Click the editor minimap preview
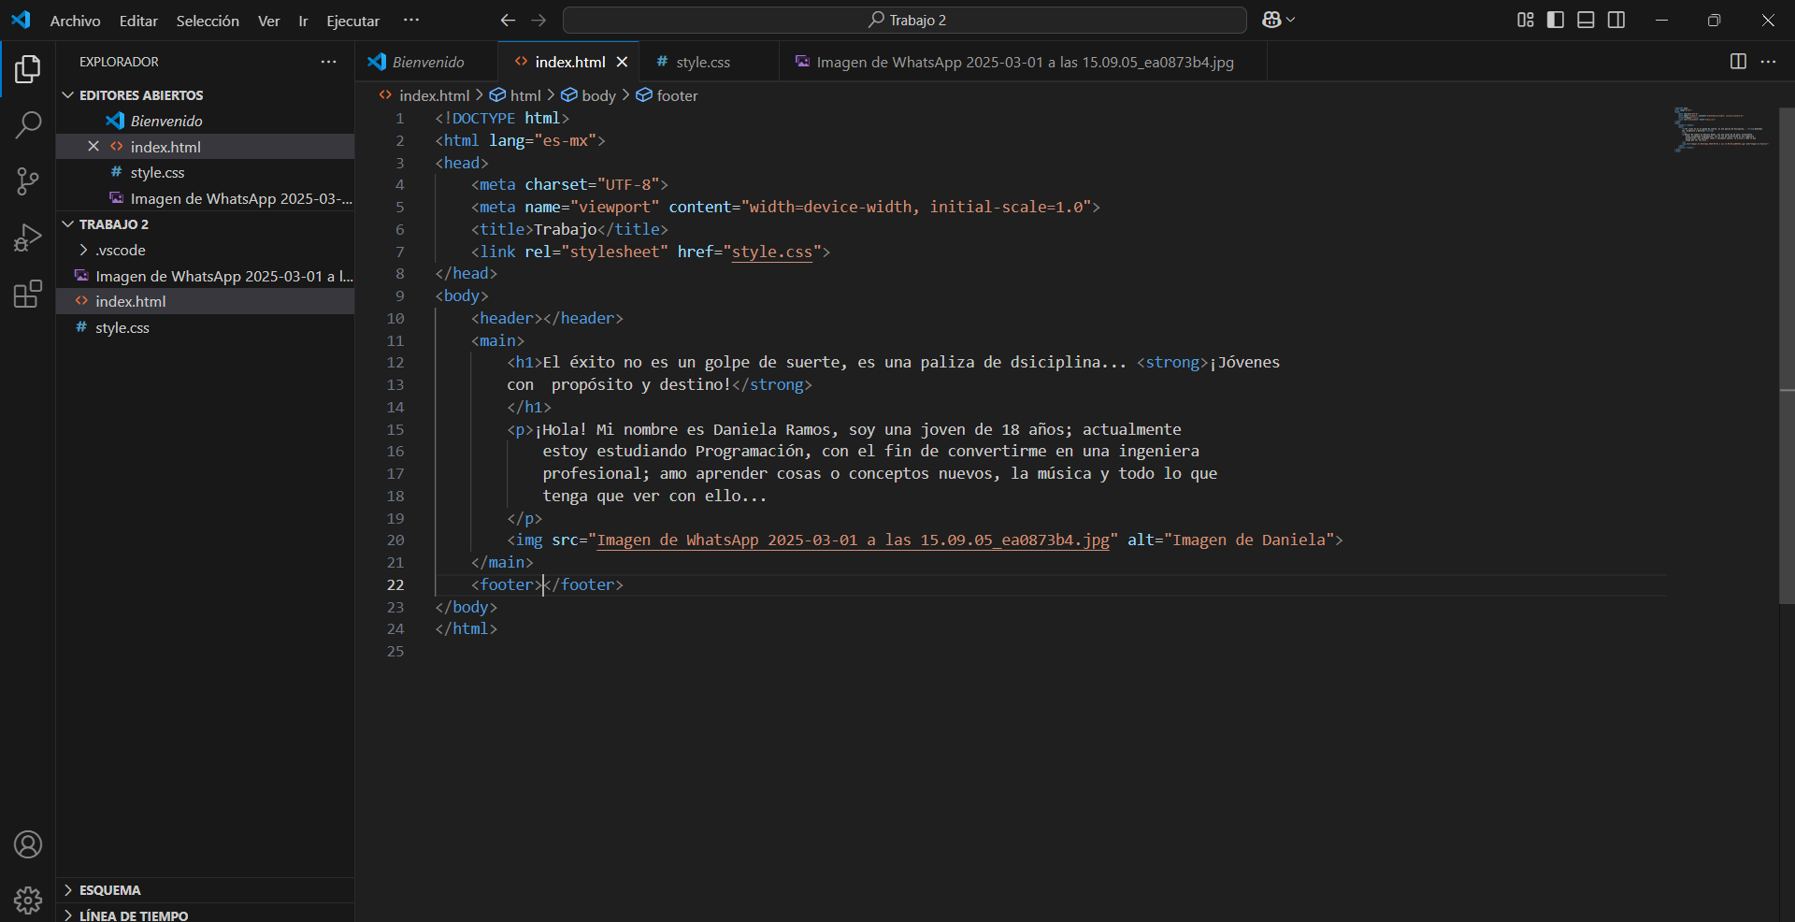 click(1720, 129)
